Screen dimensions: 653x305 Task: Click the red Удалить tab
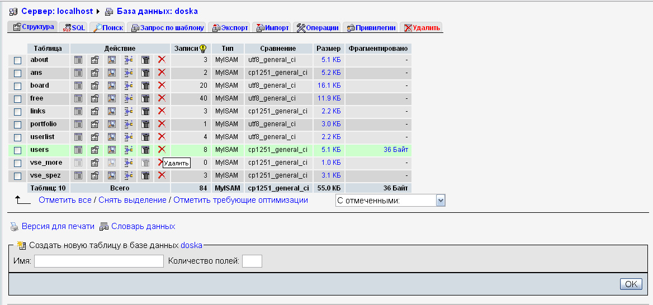point(422,28)
